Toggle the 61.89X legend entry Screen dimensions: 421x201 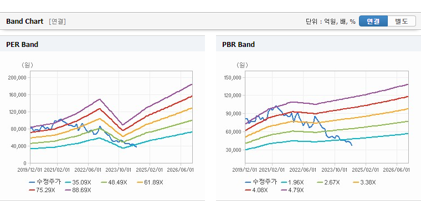[150, 182]
